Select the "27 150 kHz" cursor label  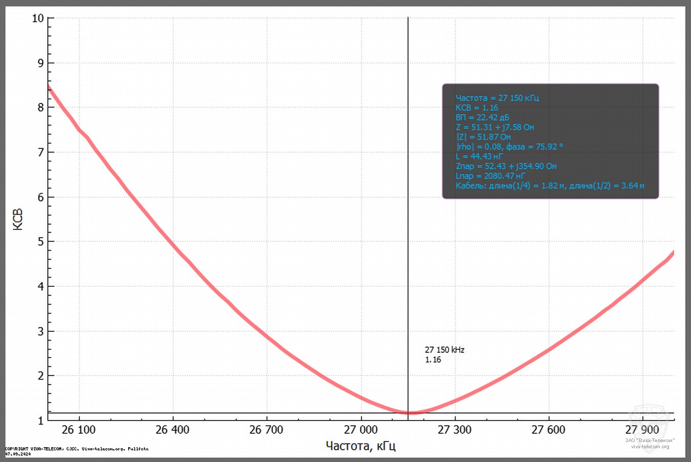(x=444, y=350)
